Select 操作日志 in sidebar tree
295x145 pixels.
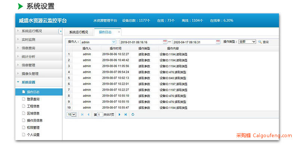pos(39,92)
